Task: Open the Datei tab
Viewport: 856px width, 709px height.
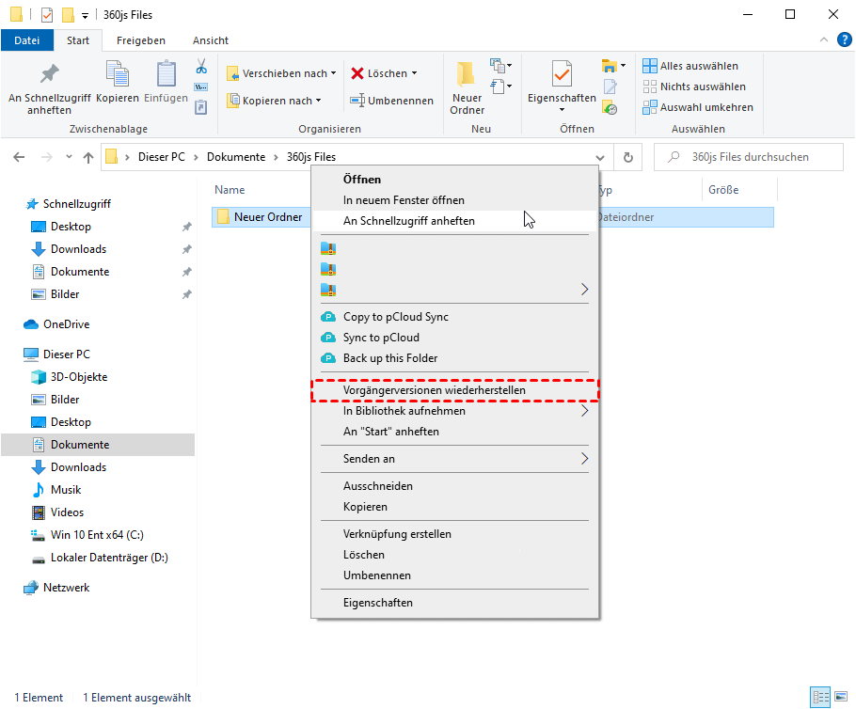Action: (x=26, y=40)
